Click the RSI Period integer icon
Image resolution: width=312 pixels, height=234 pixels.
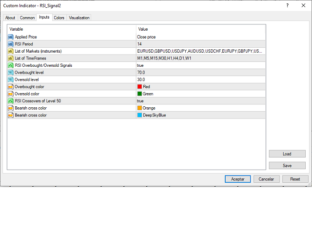tap(11, 44)
